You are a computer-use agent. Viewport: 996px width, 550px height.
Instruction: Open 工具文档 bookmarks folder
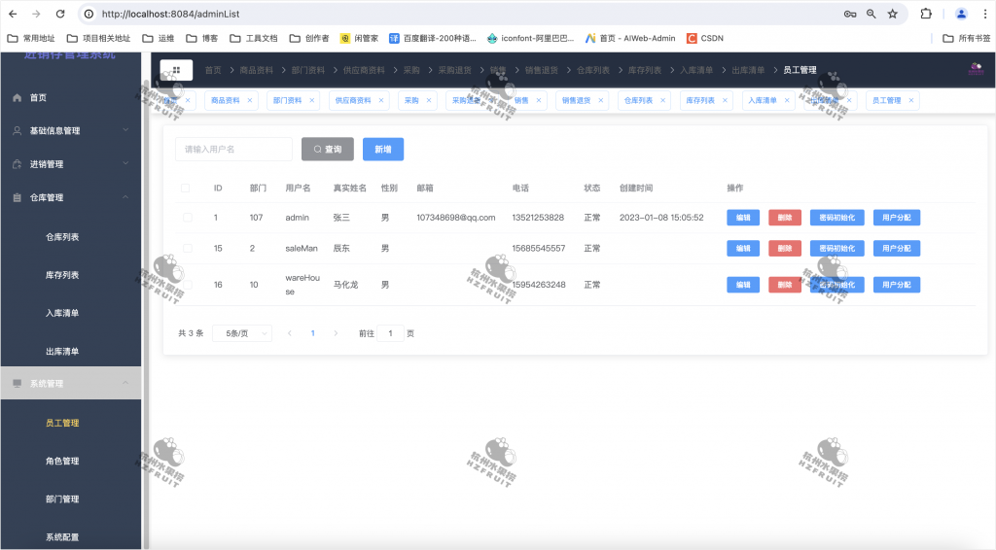click(254, 38)
